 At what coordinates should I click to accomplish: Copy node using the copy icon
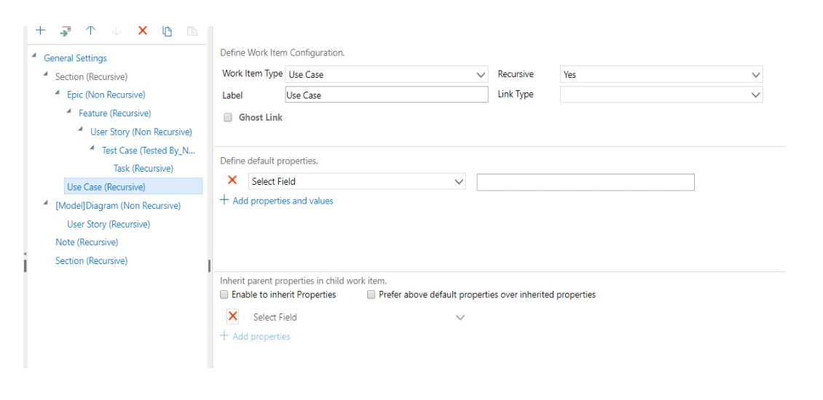click(x=168, y=31)
